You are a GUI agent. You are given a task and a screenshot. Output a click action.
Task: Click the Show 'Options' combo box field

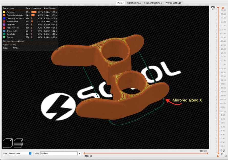[59, 153]
